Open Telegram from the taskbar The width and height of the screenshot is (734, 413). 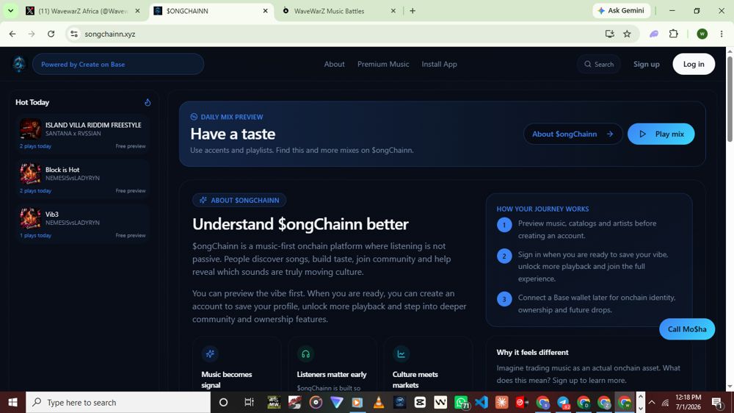[x=563, y=402]
